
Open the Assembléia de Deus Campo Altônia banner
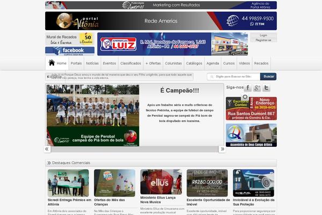click(x=251, y=135)
